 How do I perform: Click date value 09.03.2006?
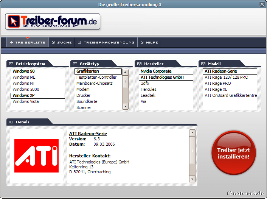(104, 144)
